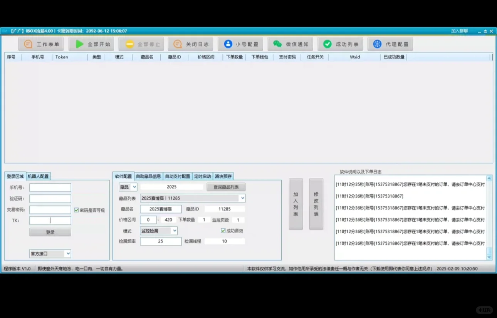The image size is (497, 318).
Task: Open the 模式 dropdown set to 监控捡漏
Action: click(159, 231)
